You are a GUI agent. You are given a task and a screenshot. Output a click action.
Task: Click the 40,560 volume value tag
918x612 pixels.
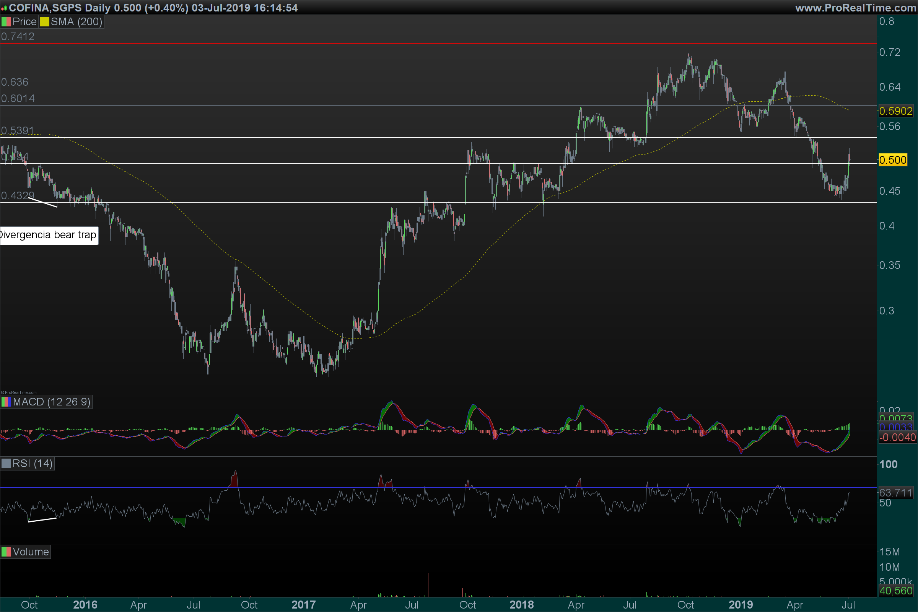point(895,591)
